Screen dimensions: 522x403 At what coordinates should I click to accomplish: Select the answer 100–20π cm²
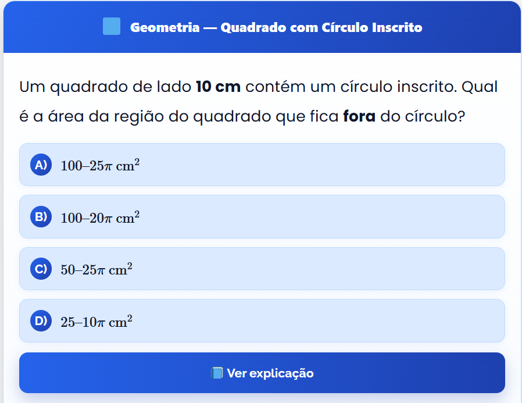click(x=100, y=217)
